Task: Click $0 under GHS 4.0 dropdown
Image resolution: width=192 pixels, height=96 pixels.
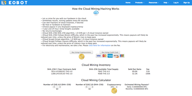Action: click(x=57, y=89)
